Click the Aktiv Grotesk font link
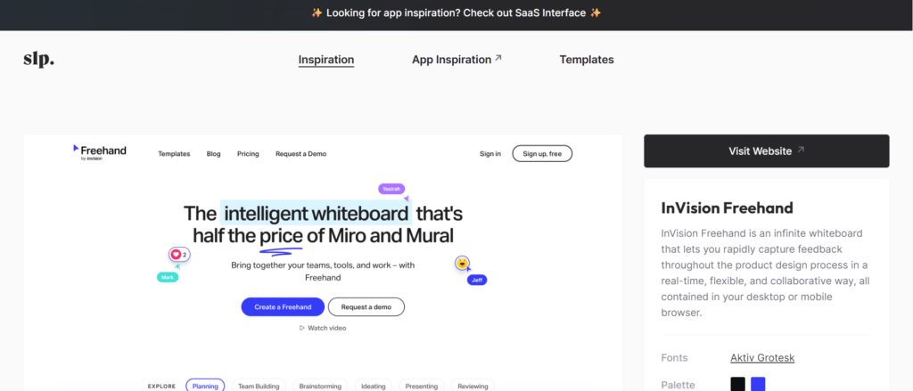This screenshot has width=913, height=391. pyautogui.click(x=762, y=358)
